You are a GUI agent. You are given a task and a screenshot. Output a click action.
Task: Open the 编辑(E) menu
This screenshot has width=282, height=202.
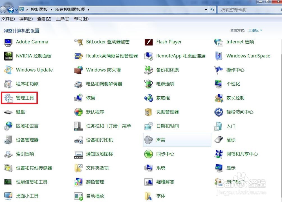[x=26, y=19]
